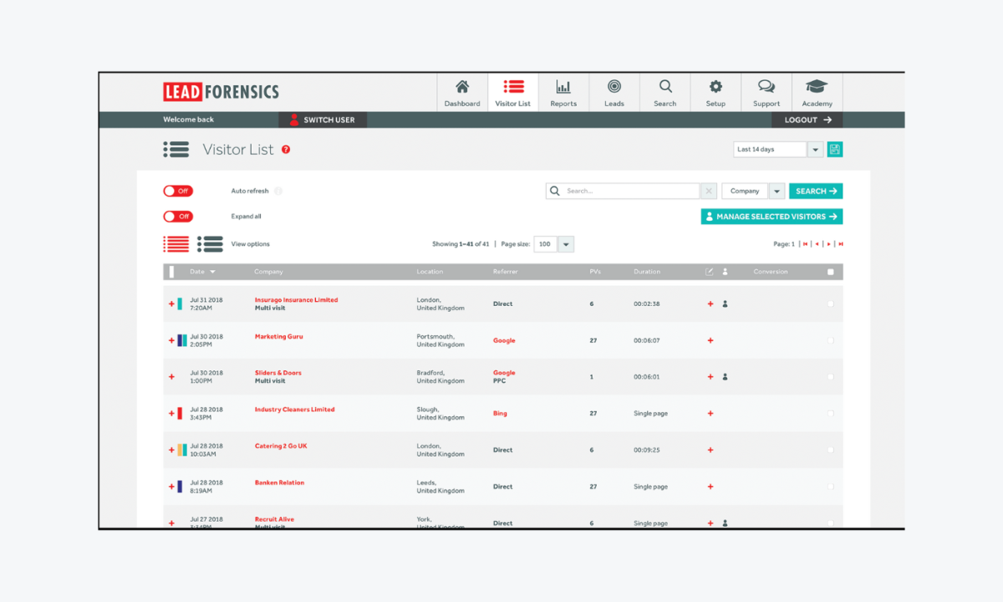Screen dimensions: 1003x602
Task: Click the Support speech bubble icon
Action: point(766,92)
